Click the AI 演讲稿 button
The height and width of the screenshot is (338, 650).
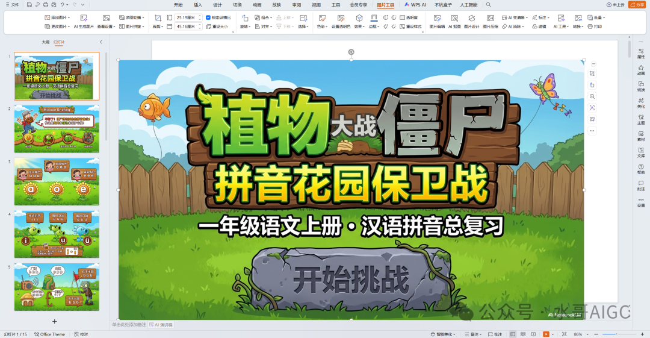161,325
